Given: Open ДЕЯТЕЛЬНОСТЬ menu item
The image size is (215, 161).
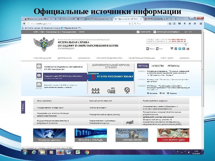Looking at the screenshot, I should click(x=64, y=58).
